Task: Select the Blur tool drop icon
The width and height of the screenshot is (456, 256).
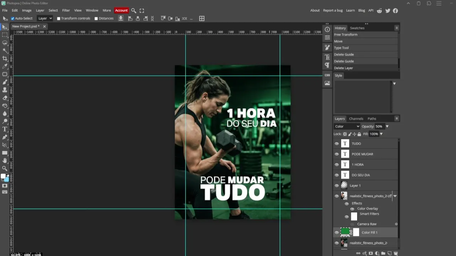Action: 5,113
